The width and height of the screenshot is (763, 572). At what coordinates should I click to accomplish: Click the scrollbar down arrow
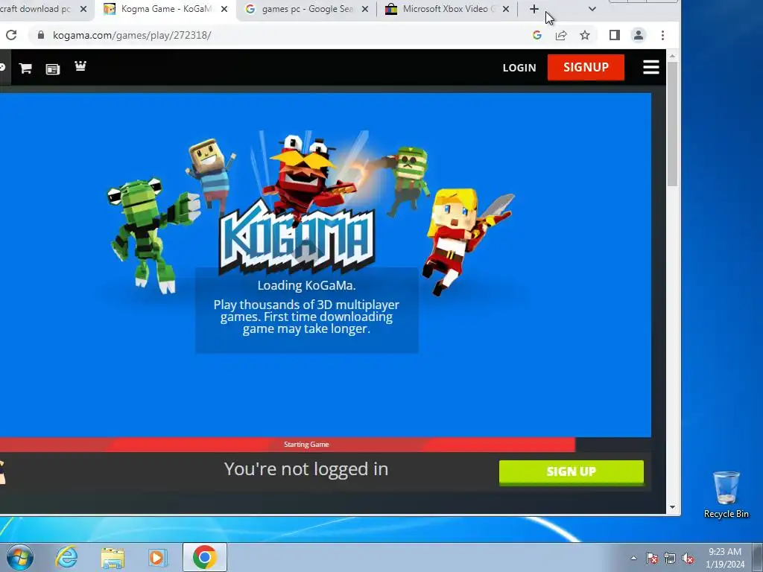(x=673, y=506)
